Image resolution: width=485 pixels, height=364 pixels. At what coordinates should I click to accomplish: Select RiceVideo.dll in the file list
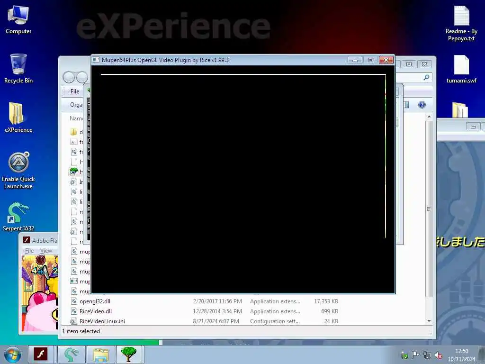coord(96,311)
